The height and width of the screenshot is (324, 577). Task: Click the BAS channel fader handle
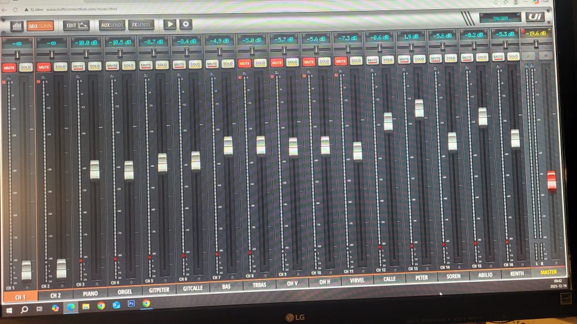point(228,146)
